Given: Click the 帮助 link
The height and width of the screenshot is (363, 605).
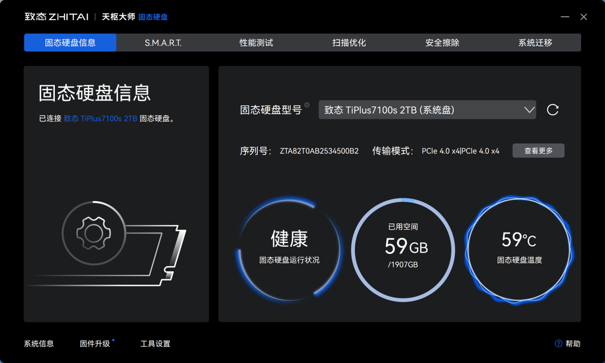Looking at the screenshot, I should (x=573, y=344).
